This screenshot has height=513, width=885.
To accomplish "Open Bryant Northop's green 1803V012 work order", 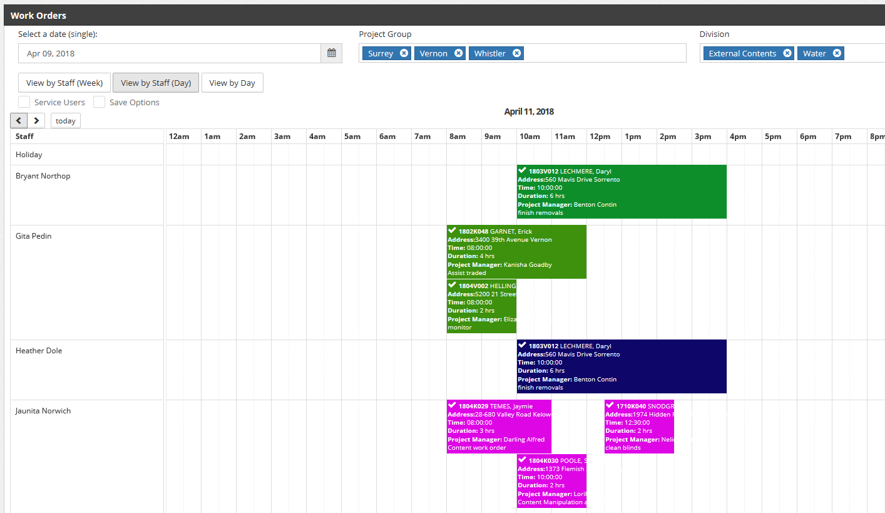I will 621,192.
